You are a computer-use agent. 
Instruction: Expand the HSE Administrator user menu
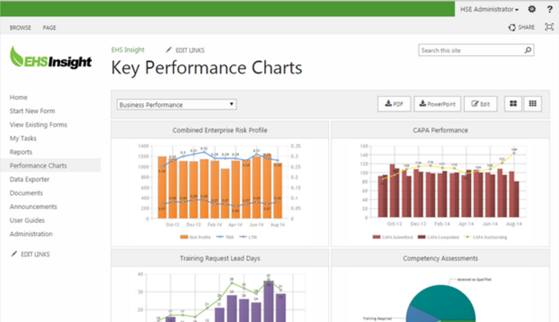[489, 9]
